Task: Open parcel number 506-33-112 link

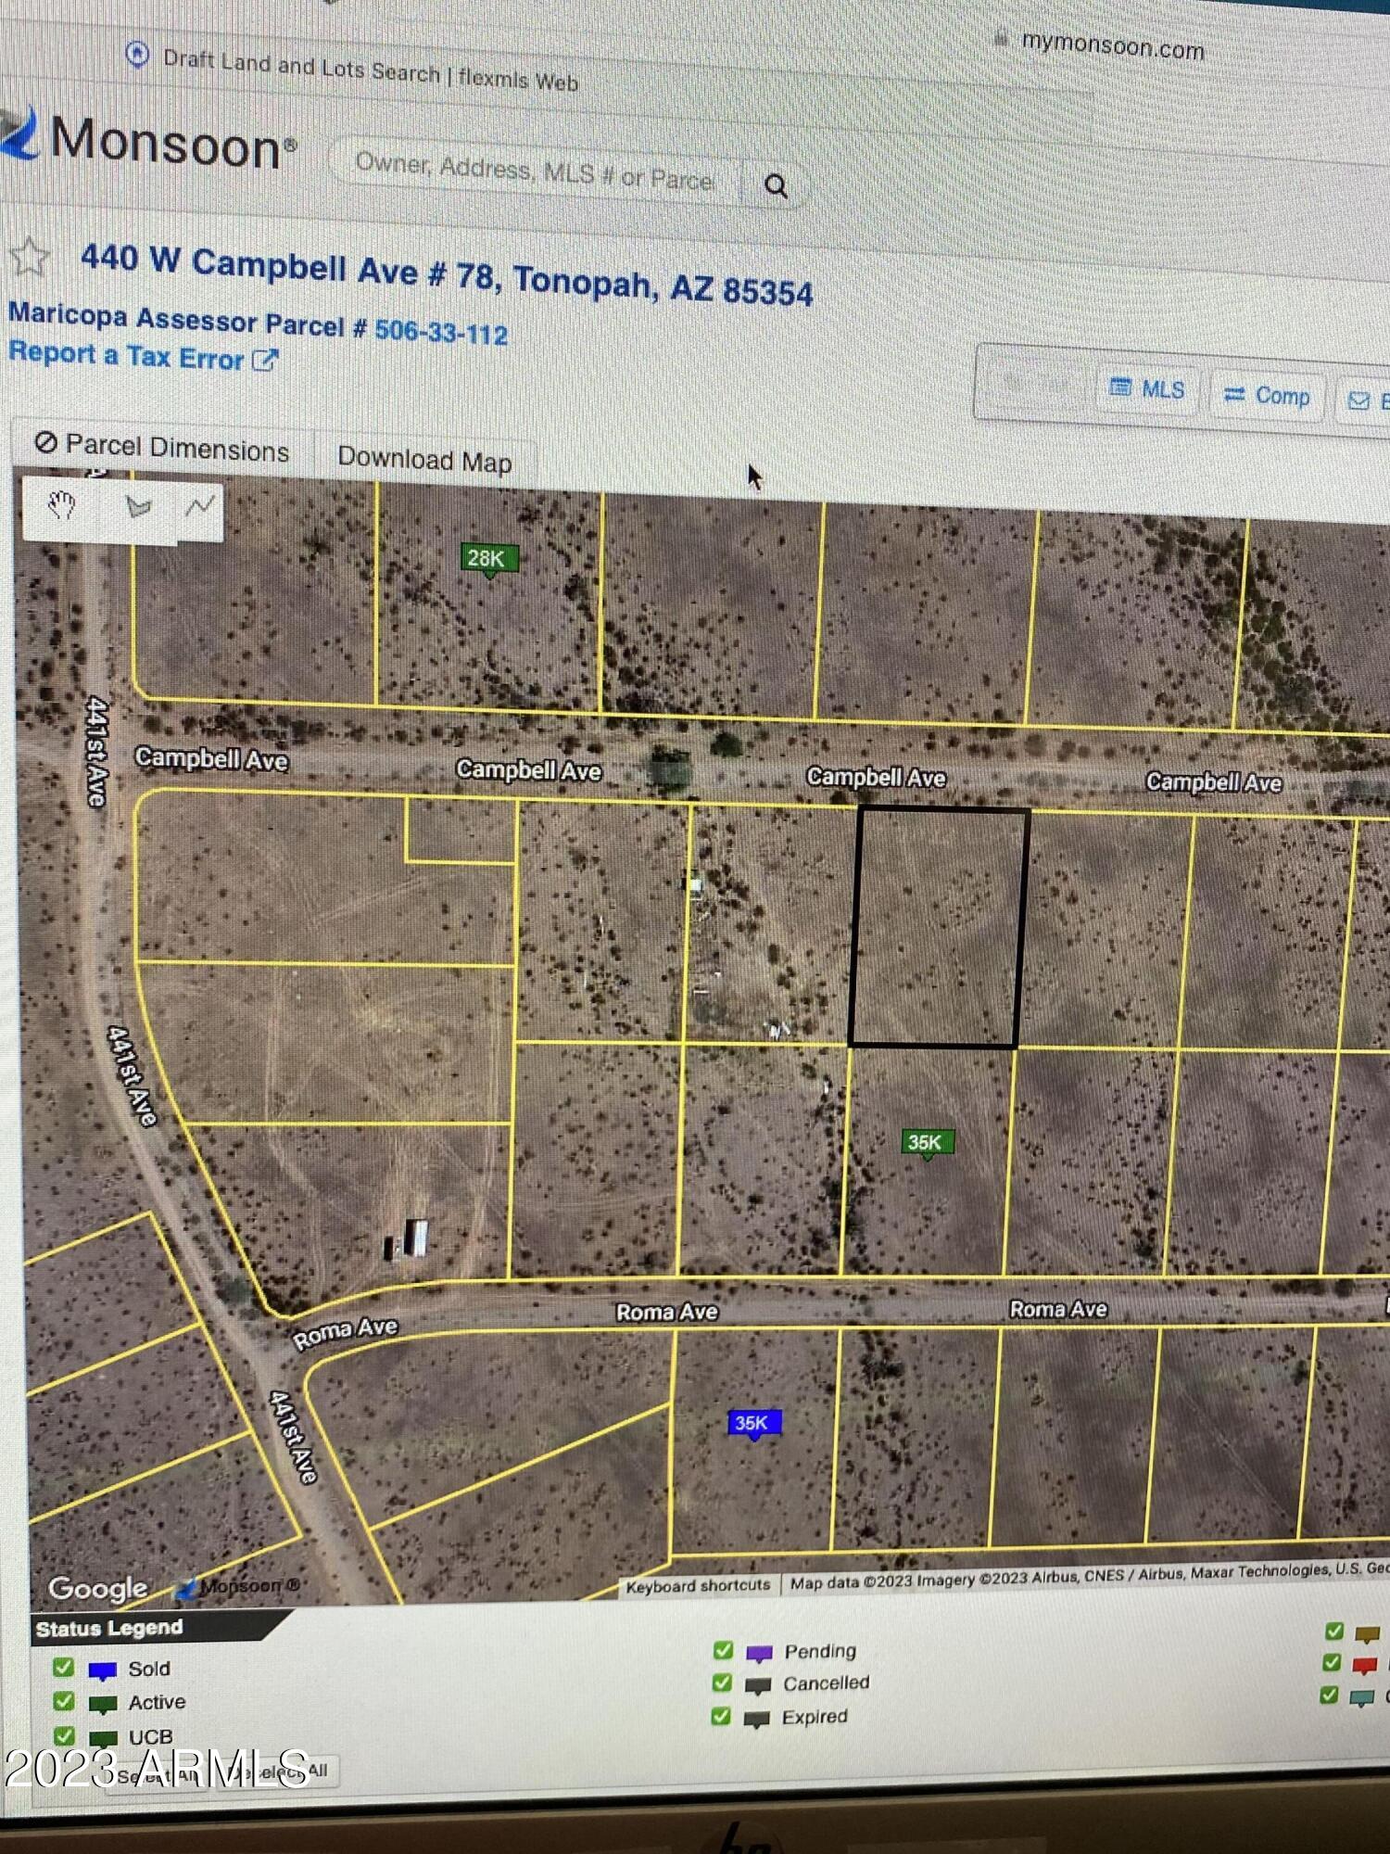Action: (441, 332)
